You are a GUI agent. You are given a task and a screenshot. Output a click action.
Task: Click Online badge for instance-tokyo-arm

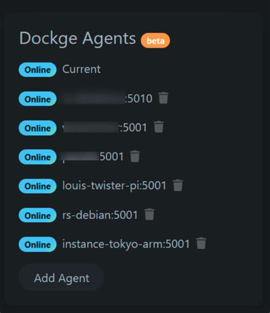coord(38,244)
